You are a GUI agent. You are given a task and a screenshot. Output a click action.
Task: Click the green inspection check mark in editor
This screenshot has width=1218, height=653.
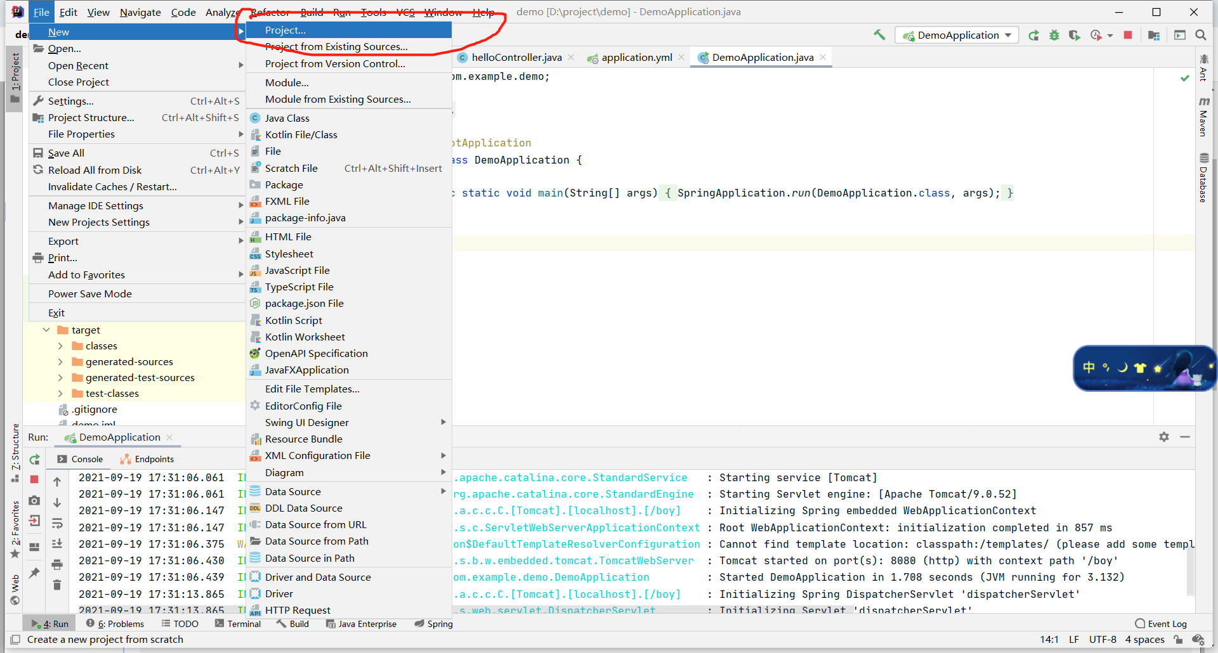coord(1185,78)
